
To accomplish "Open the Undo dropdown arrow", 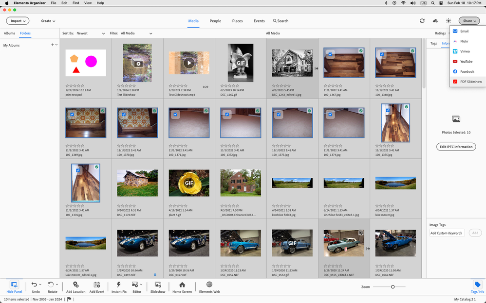I will coord(40,285).
